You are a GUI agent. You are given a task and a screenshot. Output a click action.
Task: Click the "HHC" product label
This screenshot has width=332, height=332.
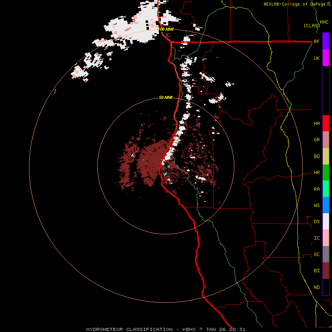(324, 22)
